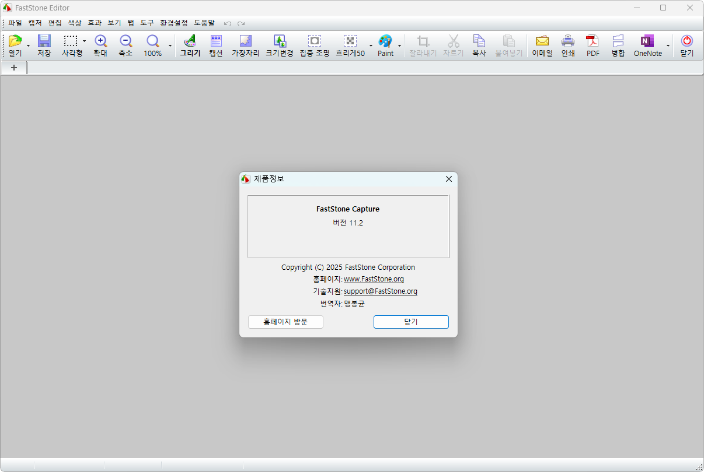Open the 보기 menu
Viewport: 704px width, 472px height.
click(114, 23)
